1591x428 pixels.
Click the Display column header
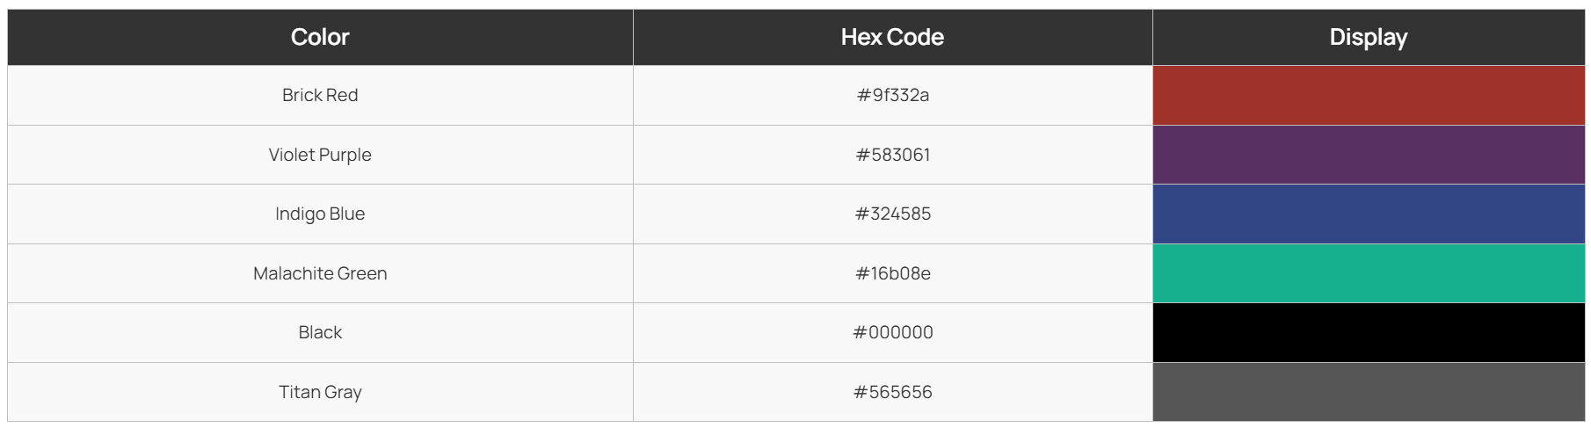coord(1369,37)
